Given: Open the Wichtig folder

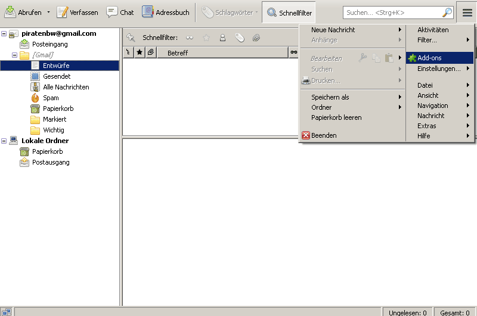Looking at the screenshot, I should [x=54, y=130].
